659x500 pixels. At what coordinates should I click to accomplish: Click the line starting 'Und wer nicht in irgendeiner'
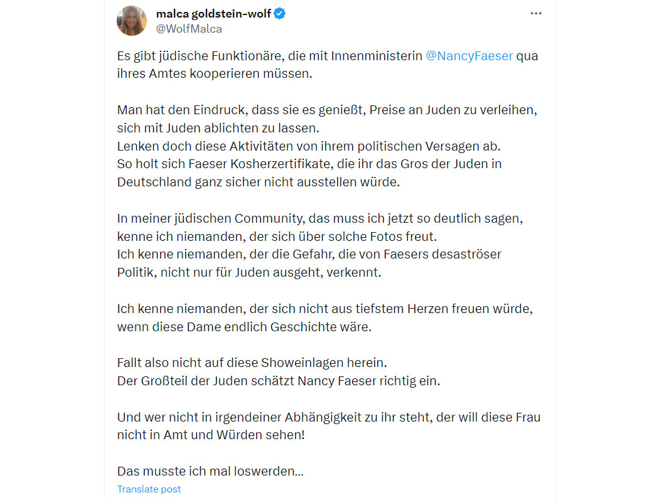329,417
